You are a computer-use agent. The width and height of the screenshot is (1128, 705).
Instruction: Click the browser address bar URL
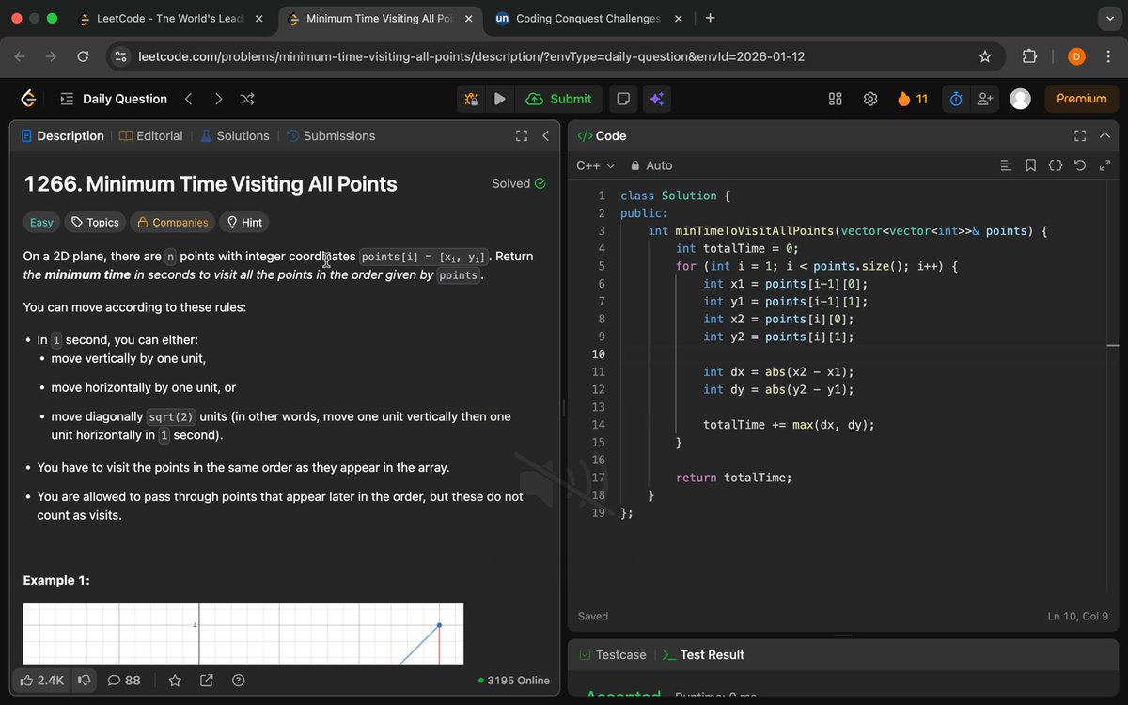point(471,56)
